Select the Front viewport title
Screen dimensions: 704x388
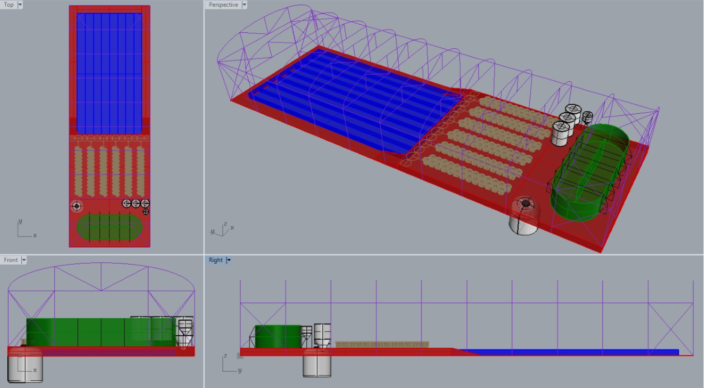pyautogui.click(x=11, y=260)
